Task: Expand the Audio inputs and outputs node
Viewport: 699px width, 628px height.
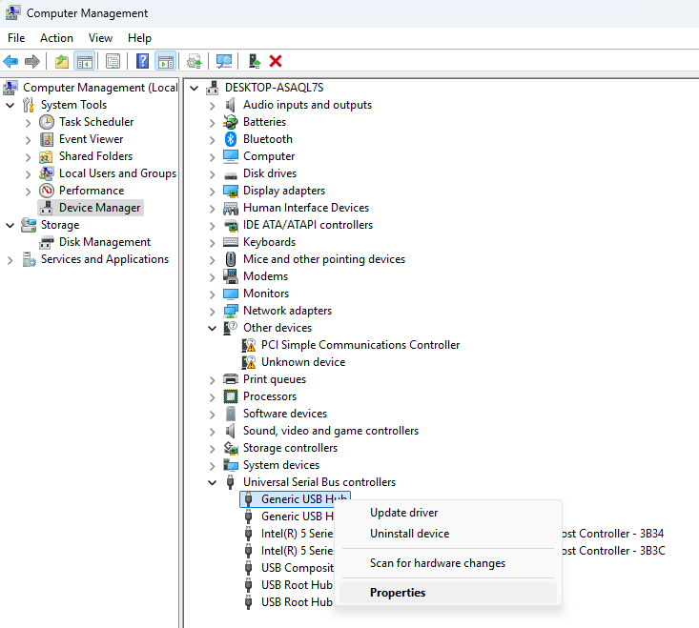Action: click(213, 106)
